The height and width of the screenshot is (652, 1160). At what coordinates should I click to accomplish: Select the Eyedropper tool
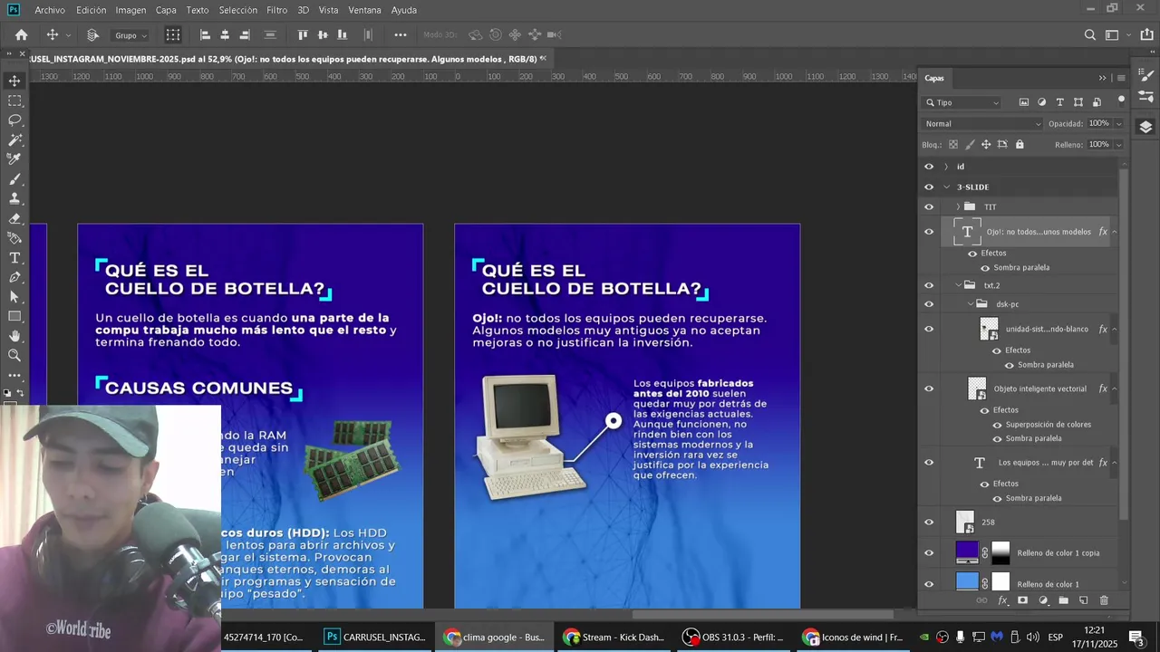point(14,159)
